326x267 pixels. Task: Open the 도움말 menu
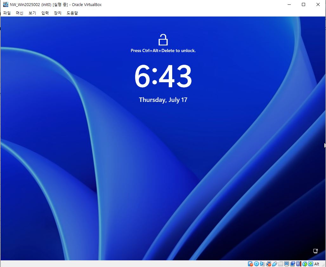click(x=72, y=13)
